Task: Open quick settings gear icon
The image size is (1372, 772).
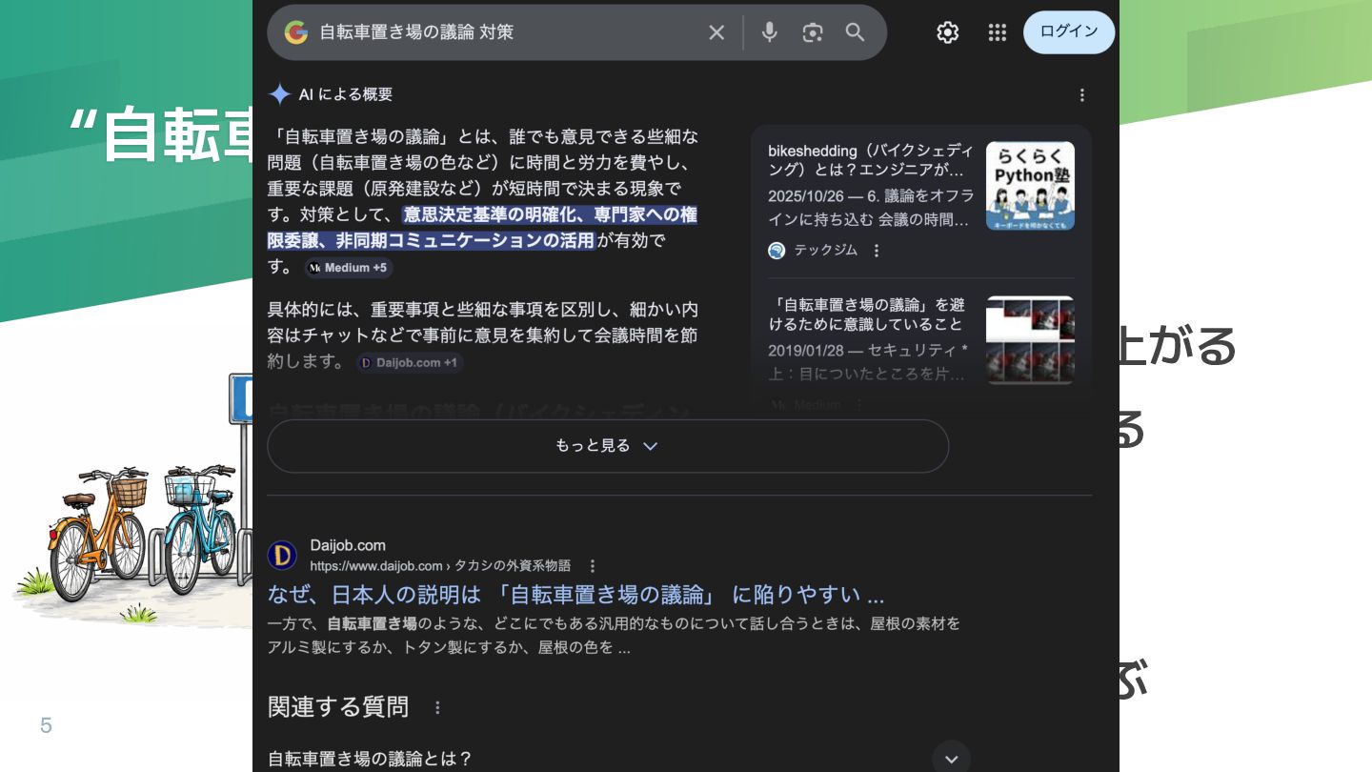Action: pyautogui.click(x=947, y=32)
